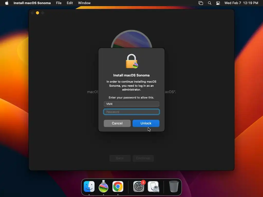The height and width of the screenshot is (197, 263).
Task: Click the Sonoma installer artwork
Action: tap(131, 39)
